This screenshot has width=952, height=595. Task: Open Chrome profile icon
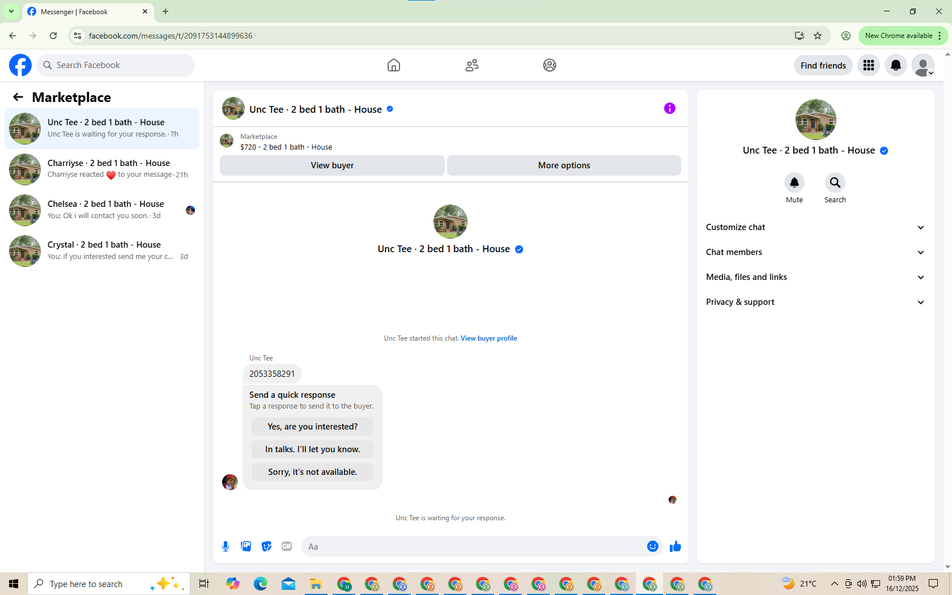pyautogui.click(x=846, y=36)
